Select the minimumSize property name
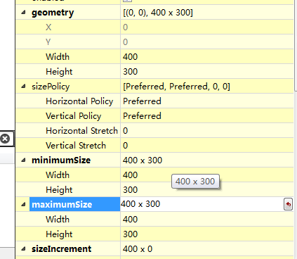Screen dimensions: 297x259 point(61,160)
